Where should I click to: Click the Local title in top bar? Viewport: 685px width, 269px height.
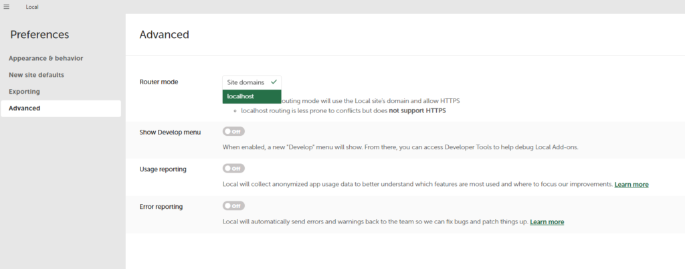click(32, 7)
